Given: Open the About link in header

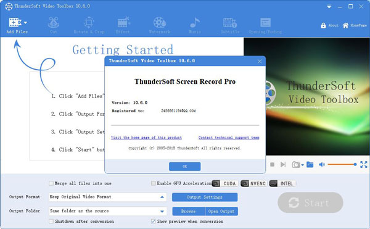Looking at the screenshot, I should click(334, 25).
